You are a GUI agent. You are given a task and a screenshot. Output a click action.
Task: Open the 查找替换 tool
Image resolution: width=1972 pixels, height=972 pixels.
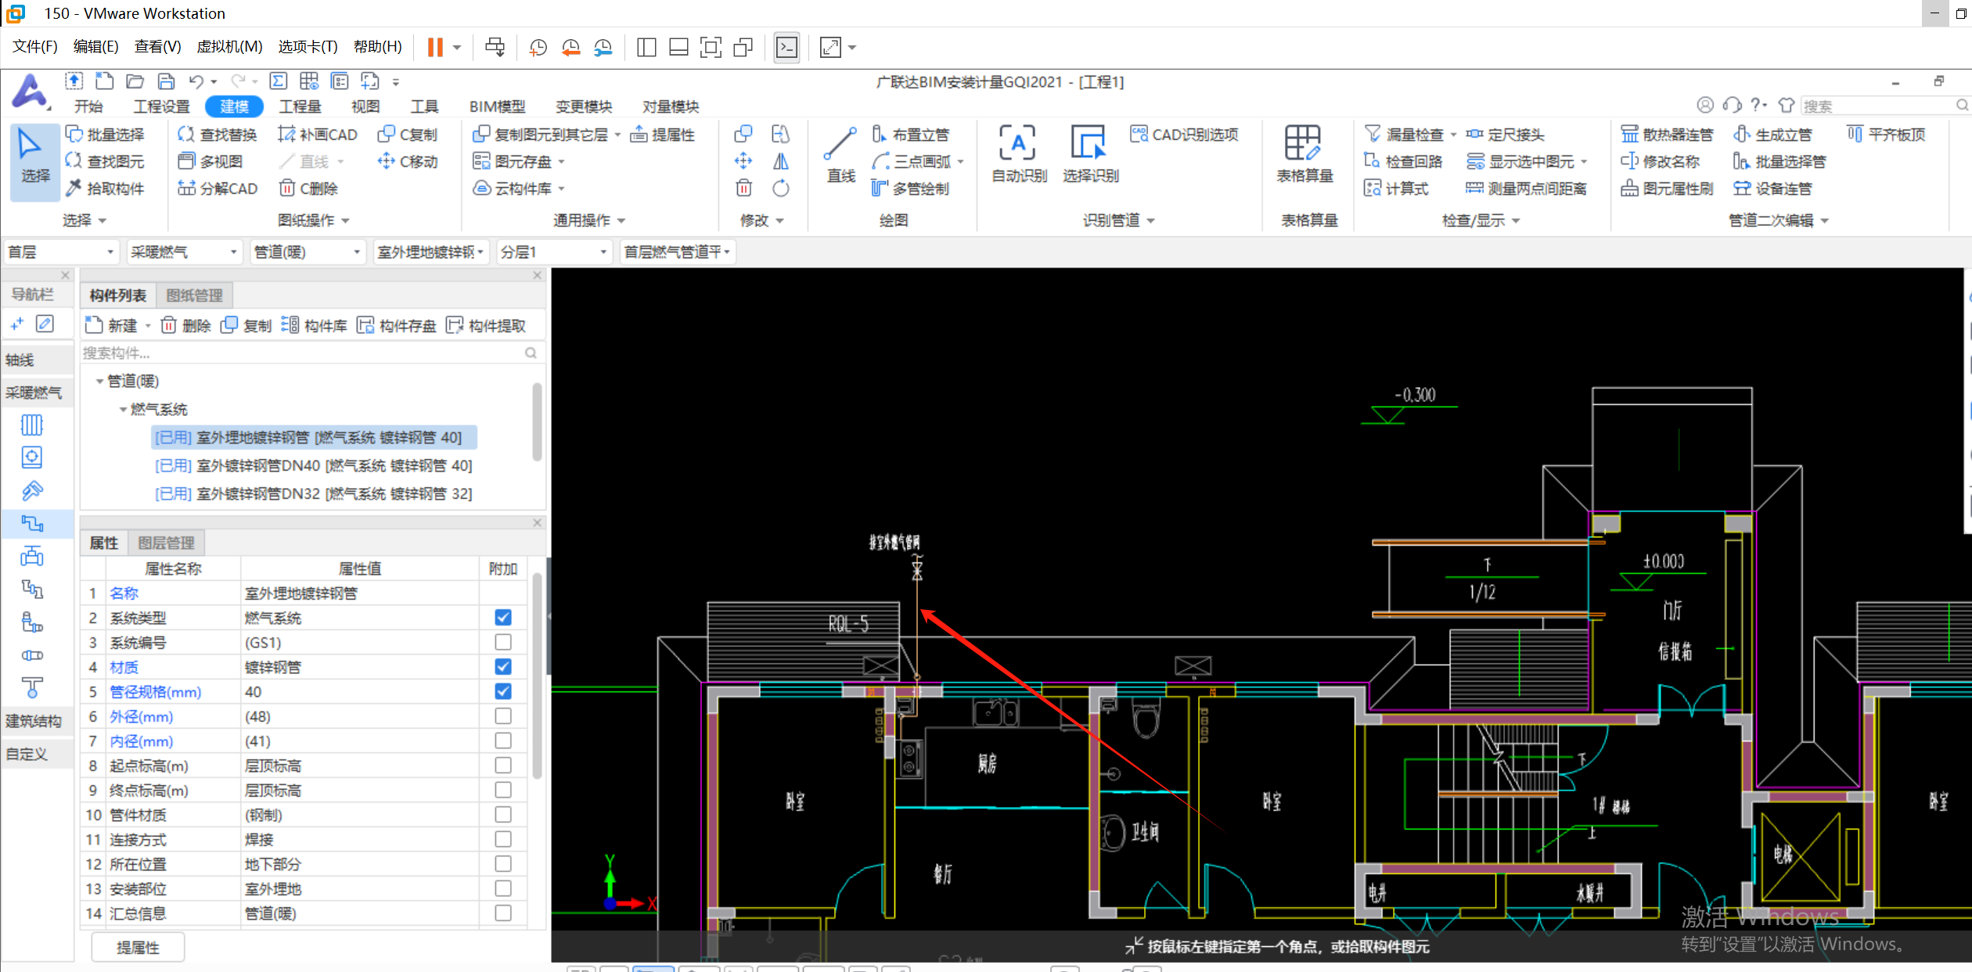(218, 135)
